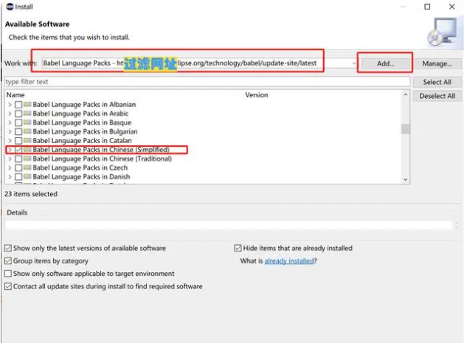This screenshot has height=343, width=464.
Task: Check the Czech language pack checkbox
Action: [x=18, y=167]
